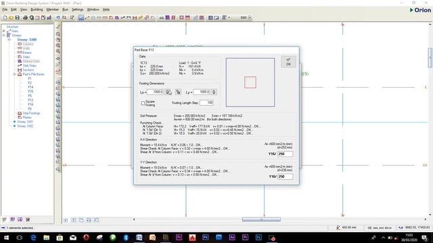Screen dimensions: 433x243
Task: Select footing F14 in the tree
Action: [x=30, y=87]
